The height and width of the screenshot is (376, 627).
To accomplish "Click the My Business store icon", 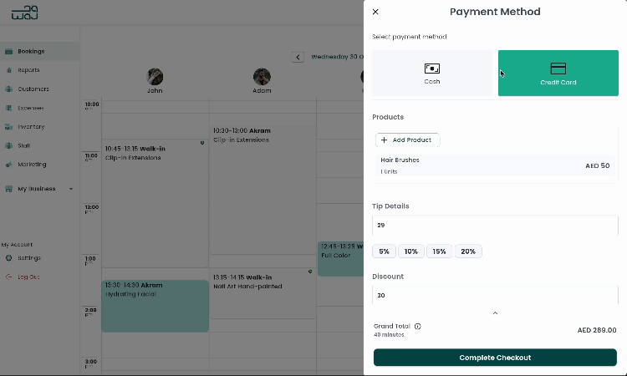I will [9, 189].
